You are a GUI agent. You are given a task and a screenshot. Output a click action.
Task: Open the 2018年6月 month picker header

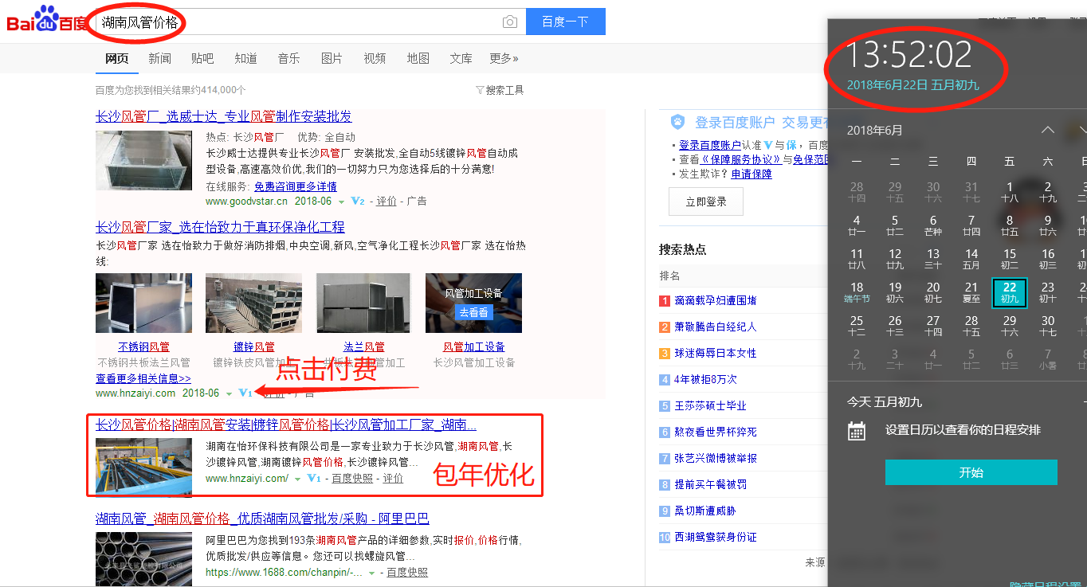874,131
